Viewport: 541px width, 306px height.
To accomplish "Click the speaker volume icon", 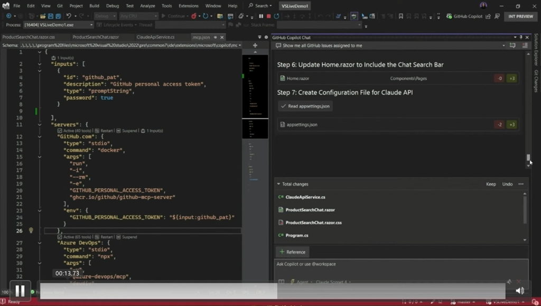I will click(520, 291).
